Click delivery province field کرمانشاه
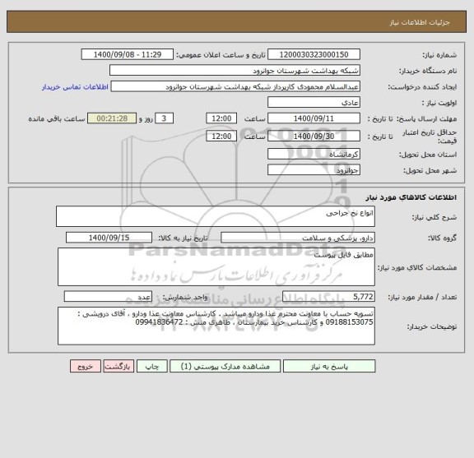 pyautogui.click(x=314, y=154)
